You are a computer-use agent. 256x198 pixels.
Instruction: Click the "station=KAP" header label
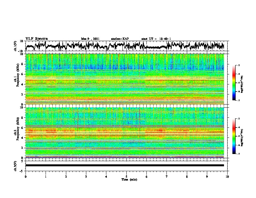coord(120,39)
